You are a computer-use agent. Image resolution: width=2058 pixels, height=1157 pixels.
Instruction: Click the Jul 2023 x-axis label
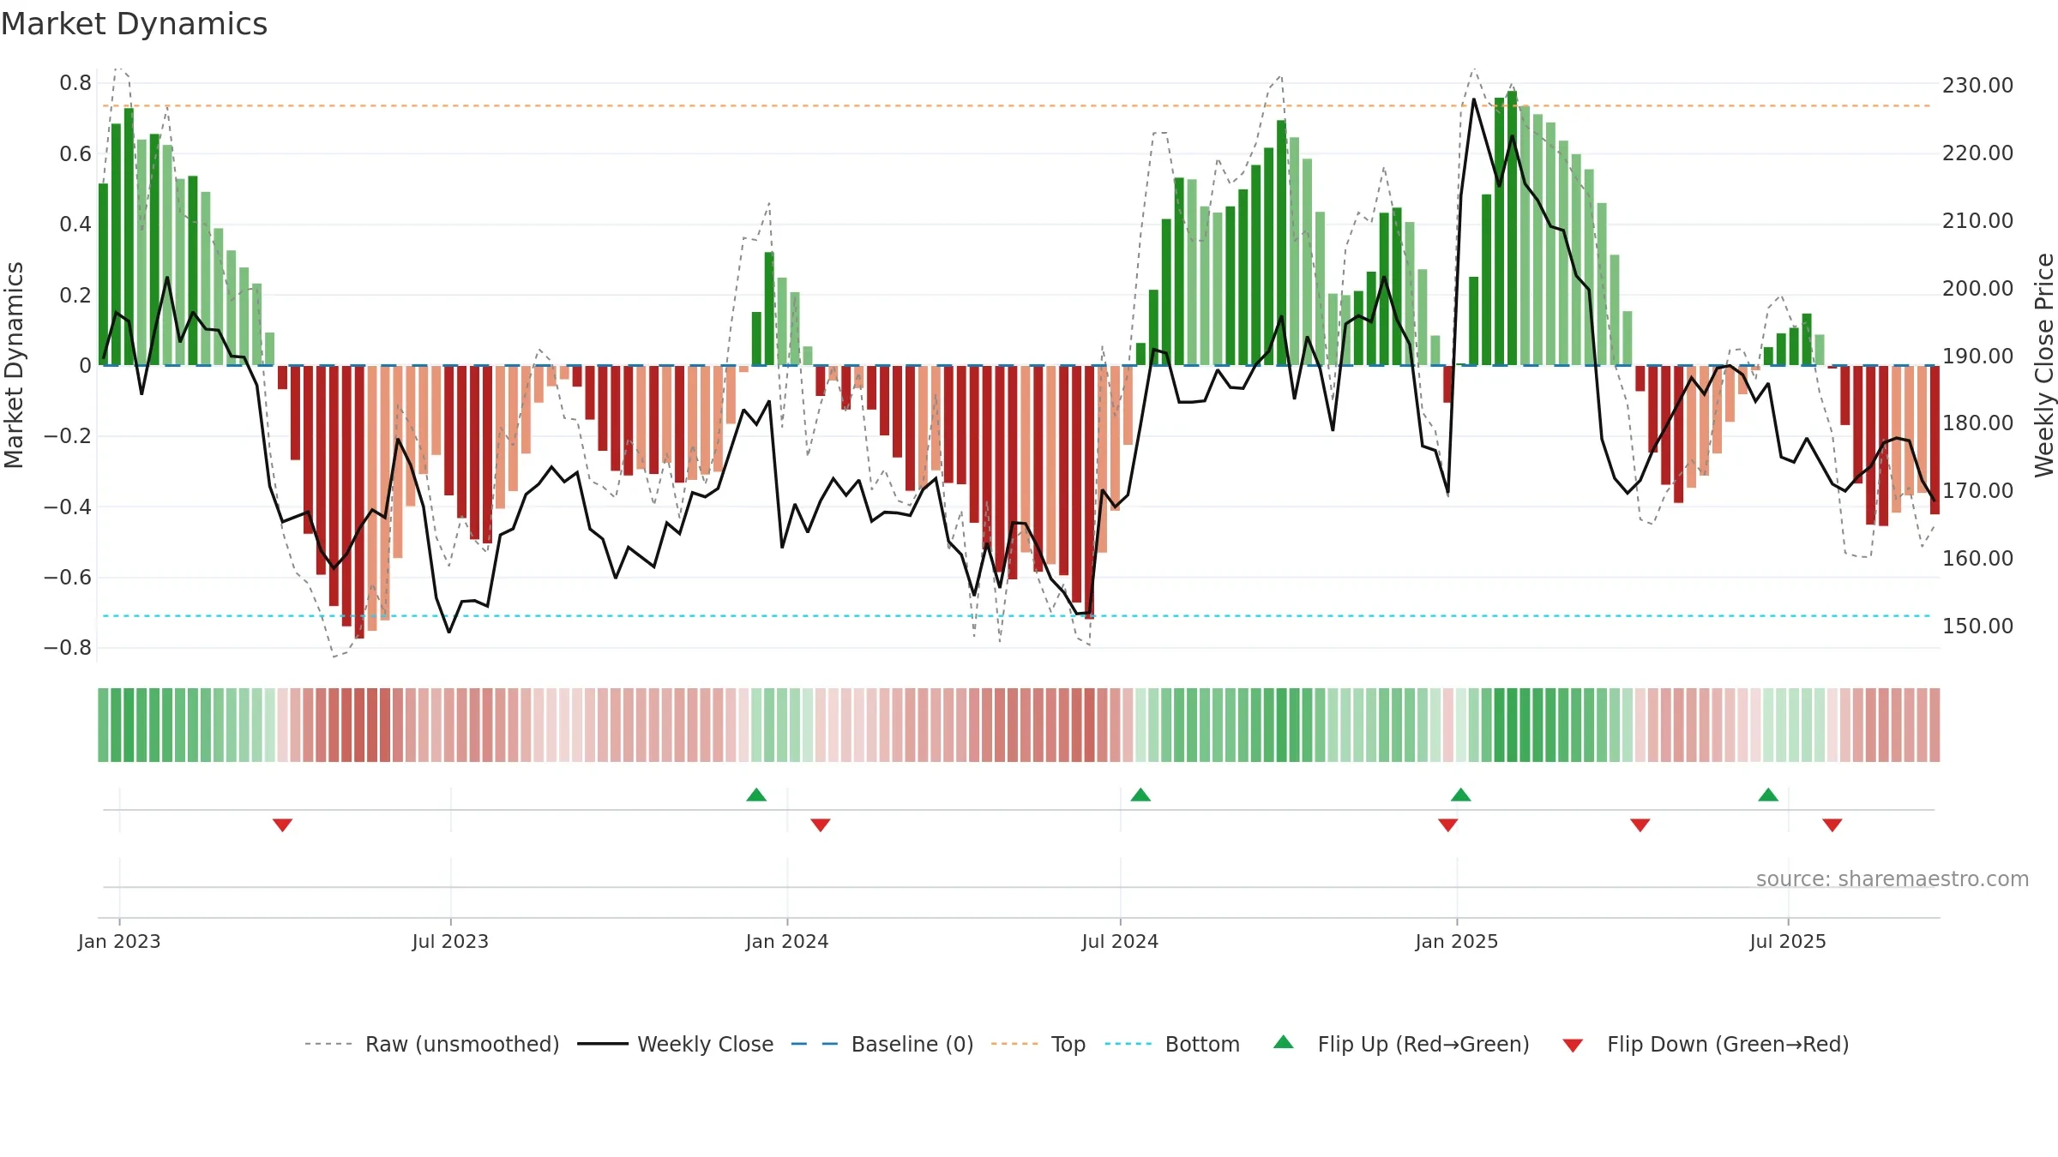pyautogui.click(x=450, y=941)
